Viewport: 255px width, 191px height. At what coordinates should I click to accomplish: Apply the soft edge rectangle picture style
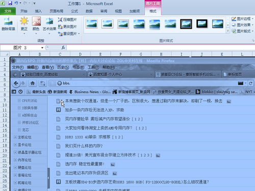170,23
